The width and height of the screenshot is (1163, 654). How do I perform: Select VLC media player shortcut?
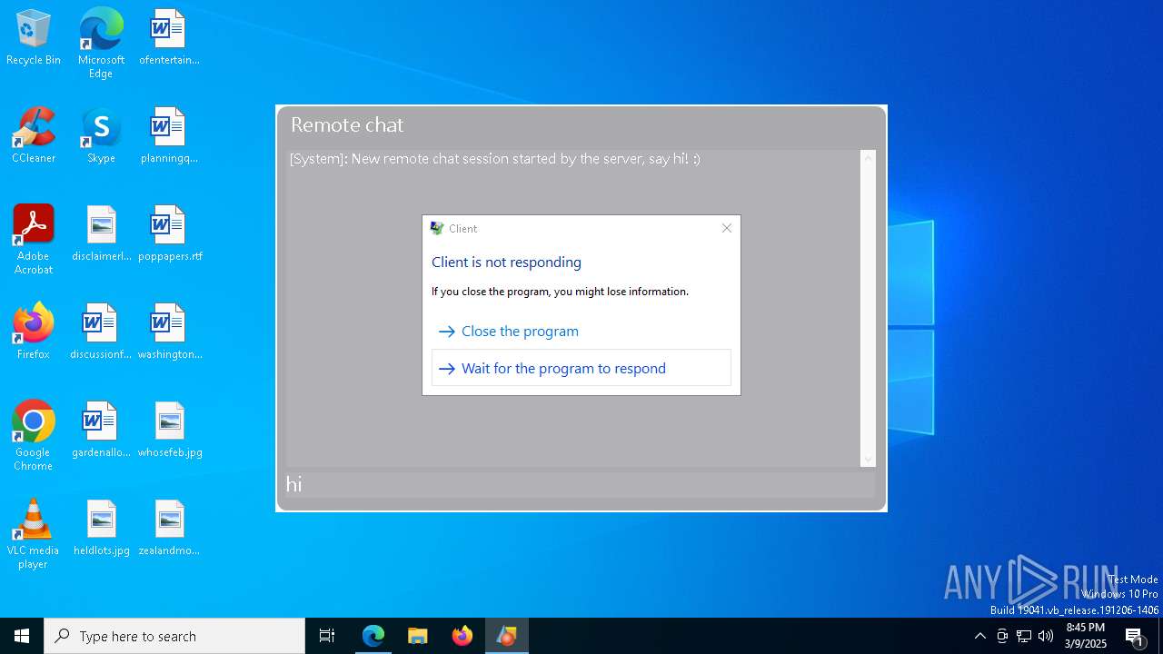(34, 533)
